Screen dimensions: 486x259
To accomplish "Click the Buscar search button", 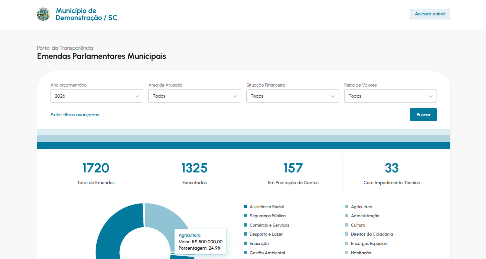I will pyautogui.click(x=423, y=115).
